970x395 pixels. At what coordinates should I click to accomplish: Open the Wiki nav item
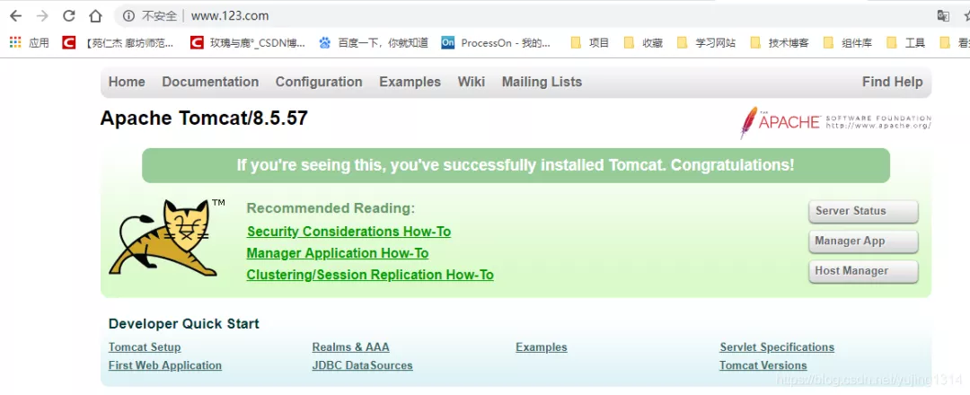coord(472,82)
